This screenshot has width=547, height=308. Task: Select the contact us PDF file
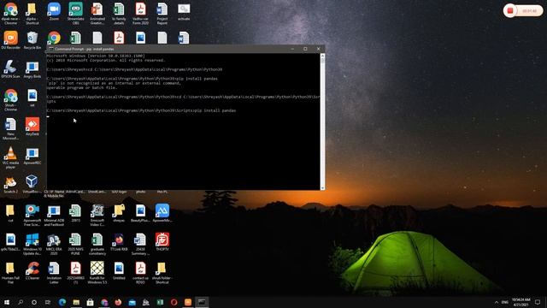[x=140, y=273]
